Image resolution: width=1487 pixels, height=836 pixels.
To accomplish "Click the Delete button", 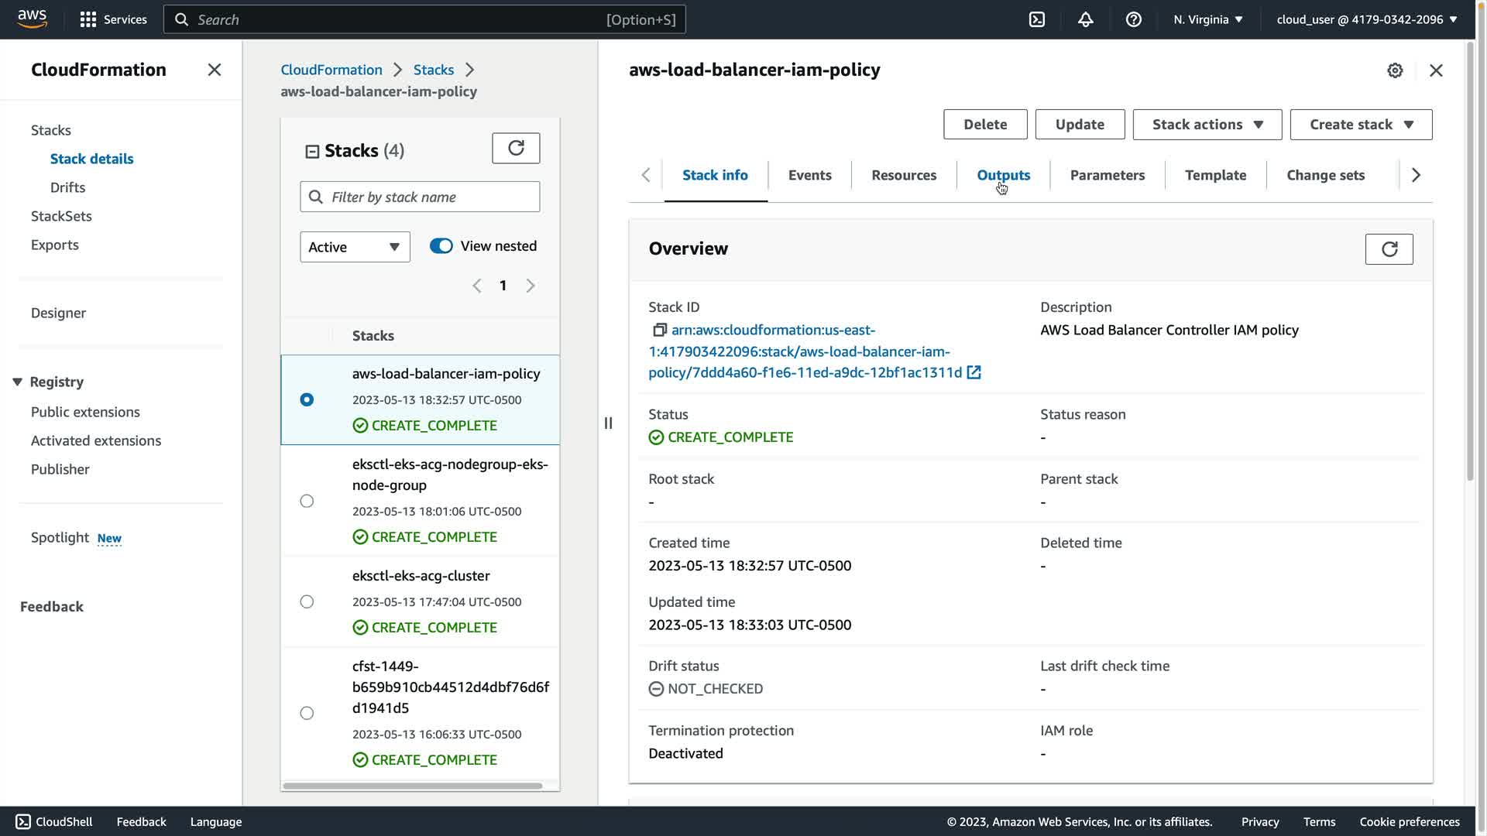I will click(984, 125).
